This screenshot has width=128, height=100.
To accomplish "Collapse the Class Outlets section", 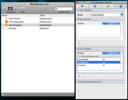I will click(77, 49).
